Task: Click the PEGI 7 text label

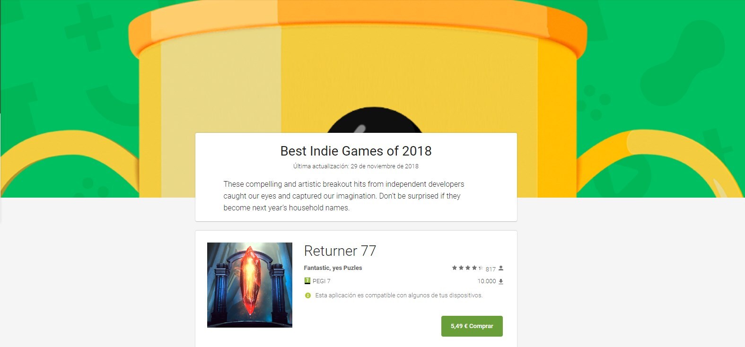Action: tap(322, 281)
